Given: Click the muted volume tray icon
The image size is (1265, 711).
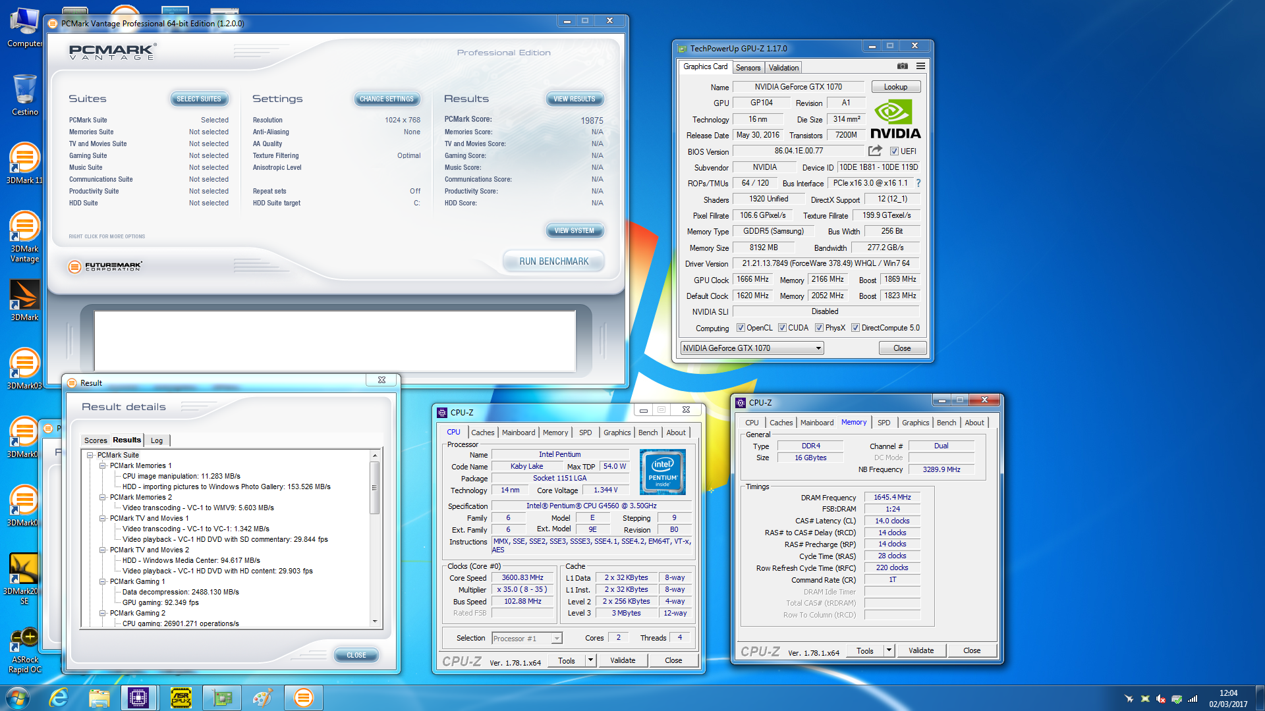Looking at the screenshot, I should [1161, 698].
